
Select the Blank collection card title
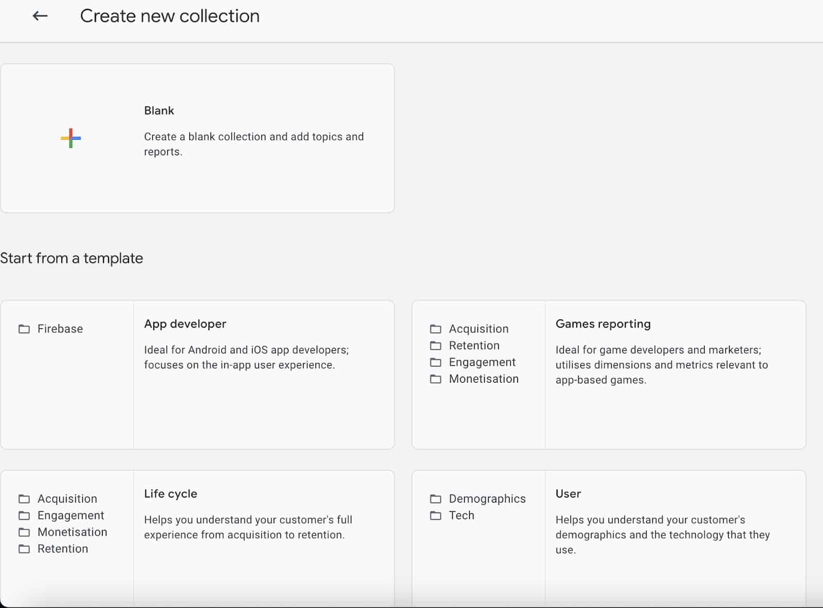coord(159,111)
